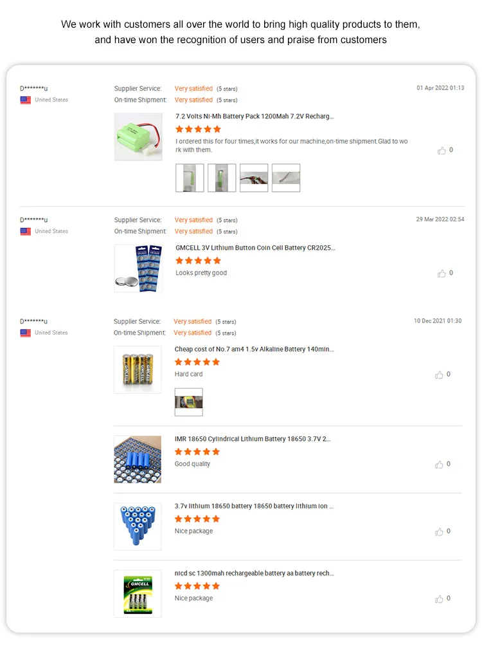The image size is (482, 650).
Task: Like the "Hard card" alkaline battery review
Action: click(x=439, y=375)
